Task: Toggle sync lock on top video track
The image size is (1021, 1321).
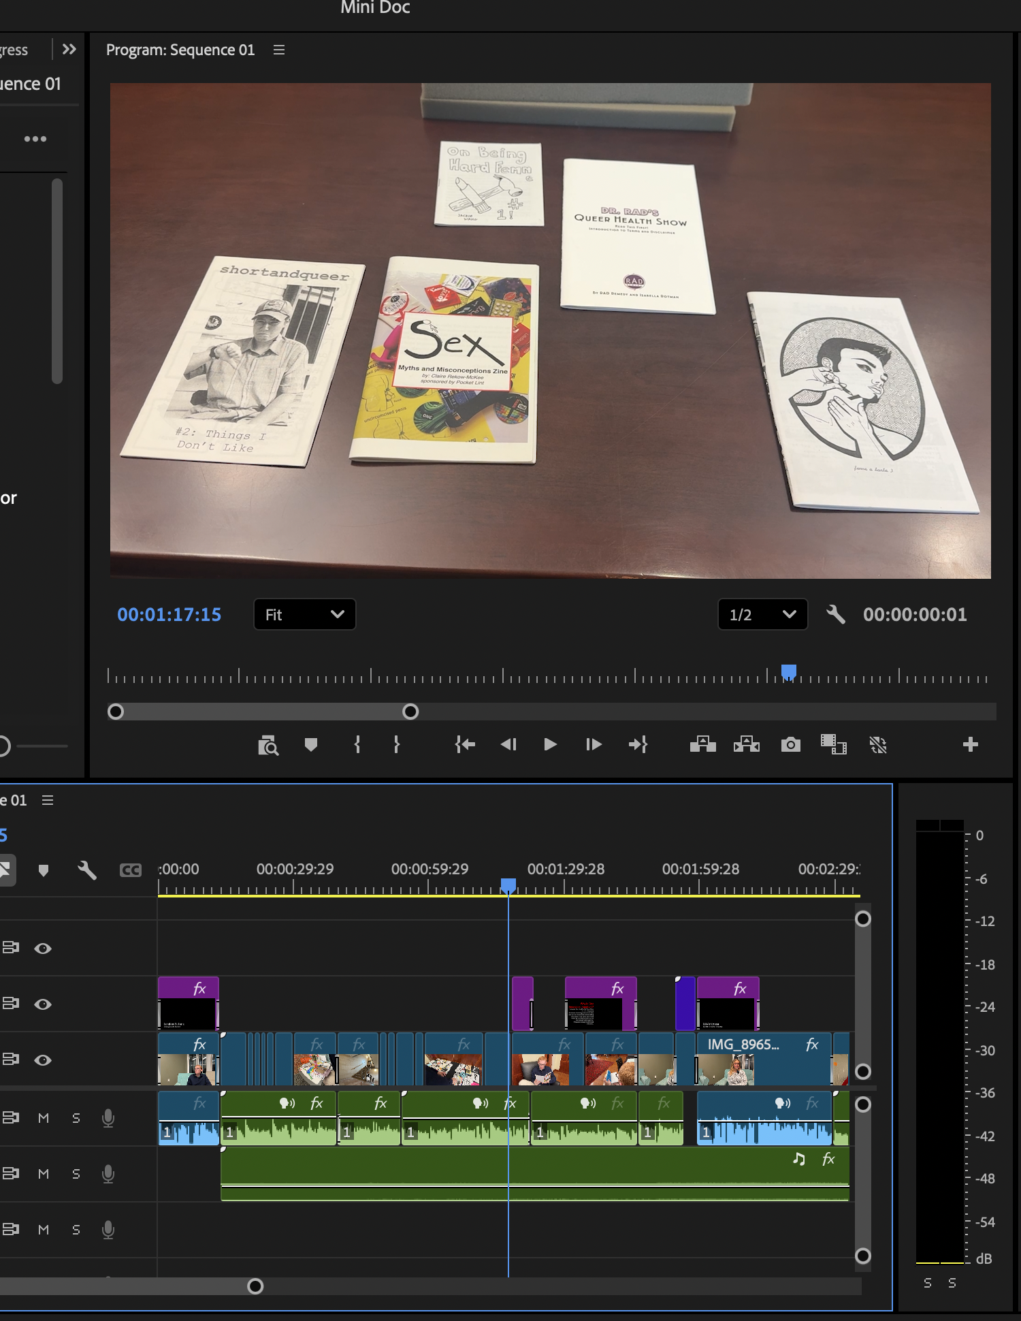Action: pos(11,948)
